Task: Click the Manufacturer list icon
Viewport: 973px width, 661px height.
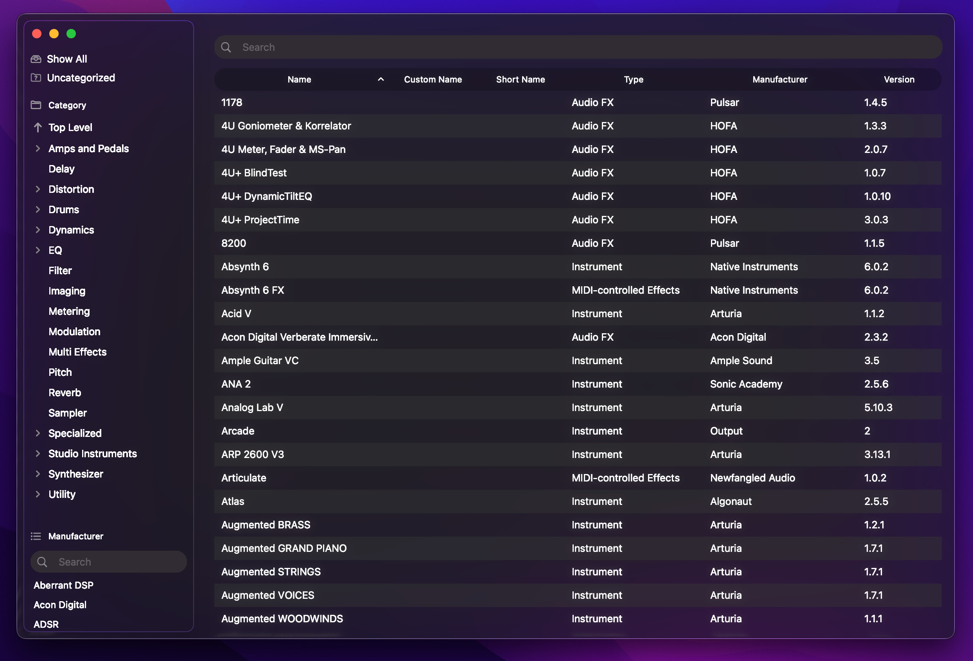Action: tap(36, 536)
